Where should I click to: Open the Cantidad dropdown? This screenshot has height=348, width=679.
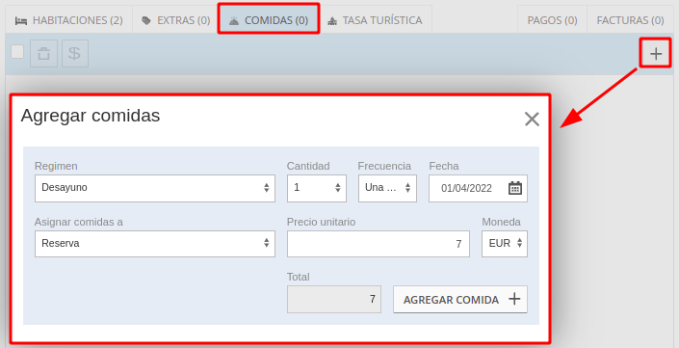pos(317,188)
